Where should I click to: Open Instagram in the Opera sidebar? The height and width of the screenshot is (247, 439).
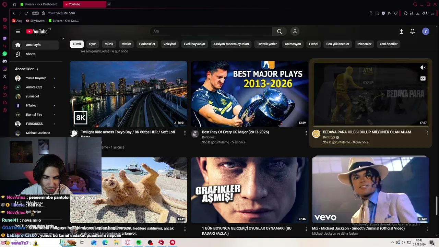(4, 69)
